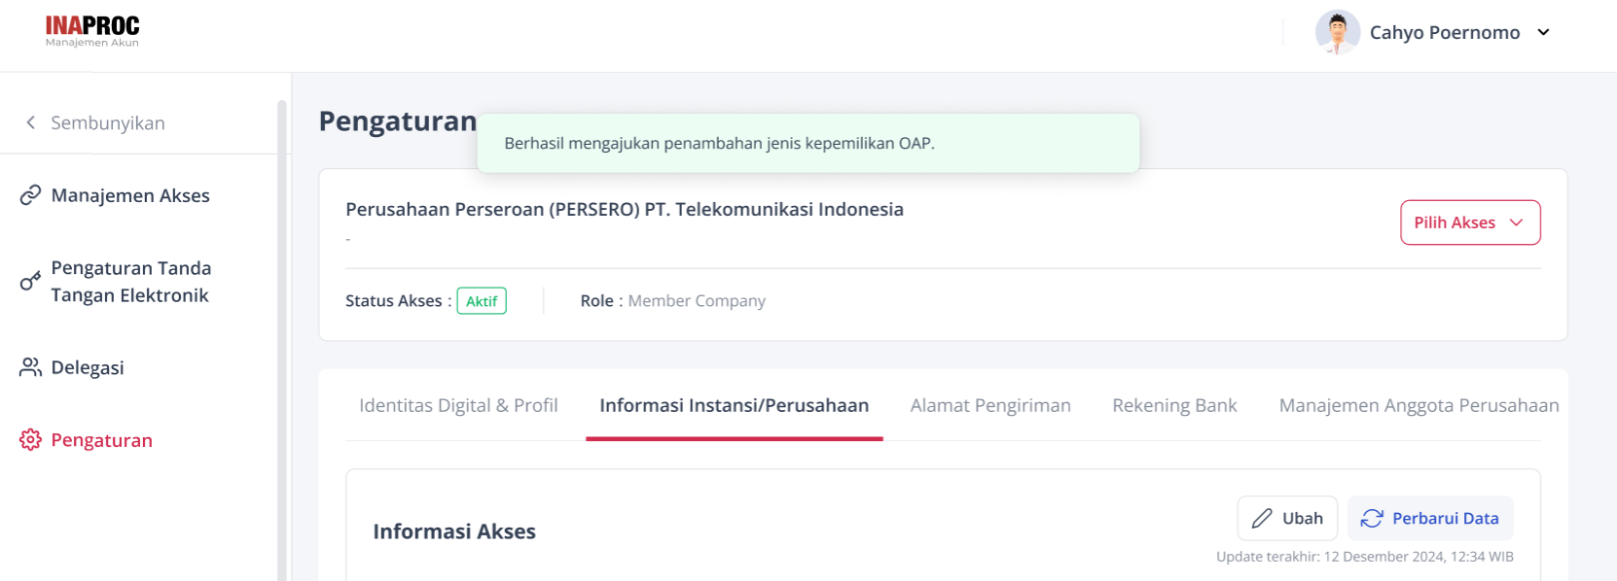Click the Sembunyikan back-arrow chevron
The image size is (1617, 581).
pos(31,122)
